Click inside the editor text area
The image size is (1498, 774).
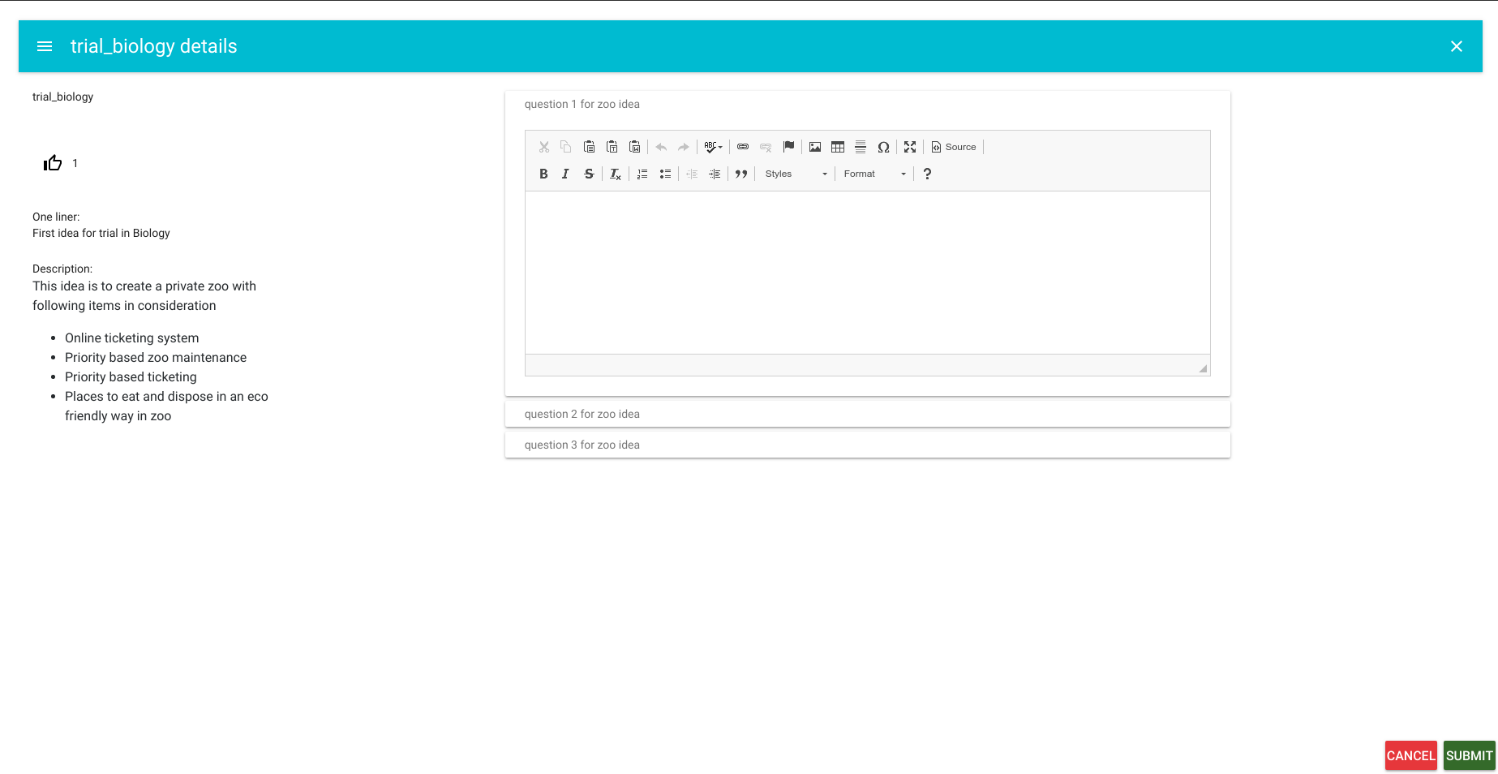click(868, 273)
